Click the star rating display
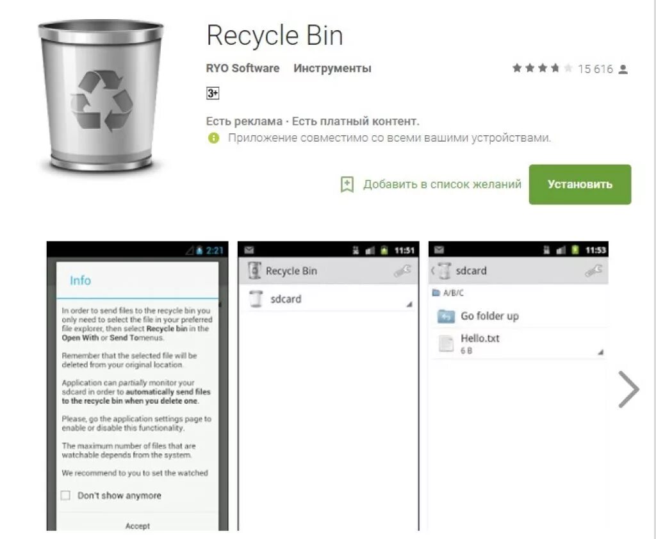This screenshot has height=539, width=656. pos(542,68)
